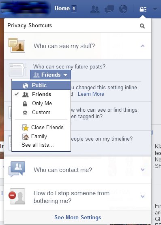161x225 pixels.
Task: Open the messages icon in top bar
Action: 109,9
